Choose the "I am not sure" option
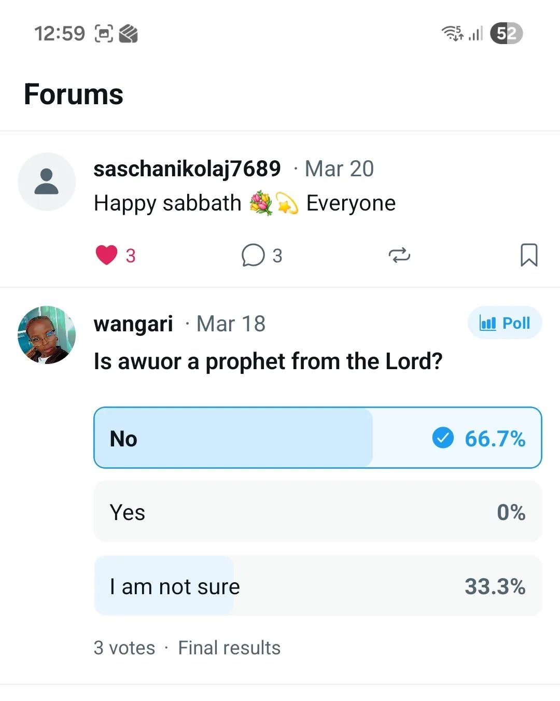Screen dimensions: 560x701 point(317,586)
